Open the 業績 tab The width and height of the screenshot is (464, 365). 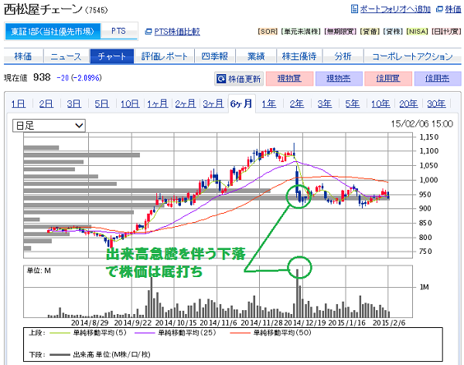[256, 56]
